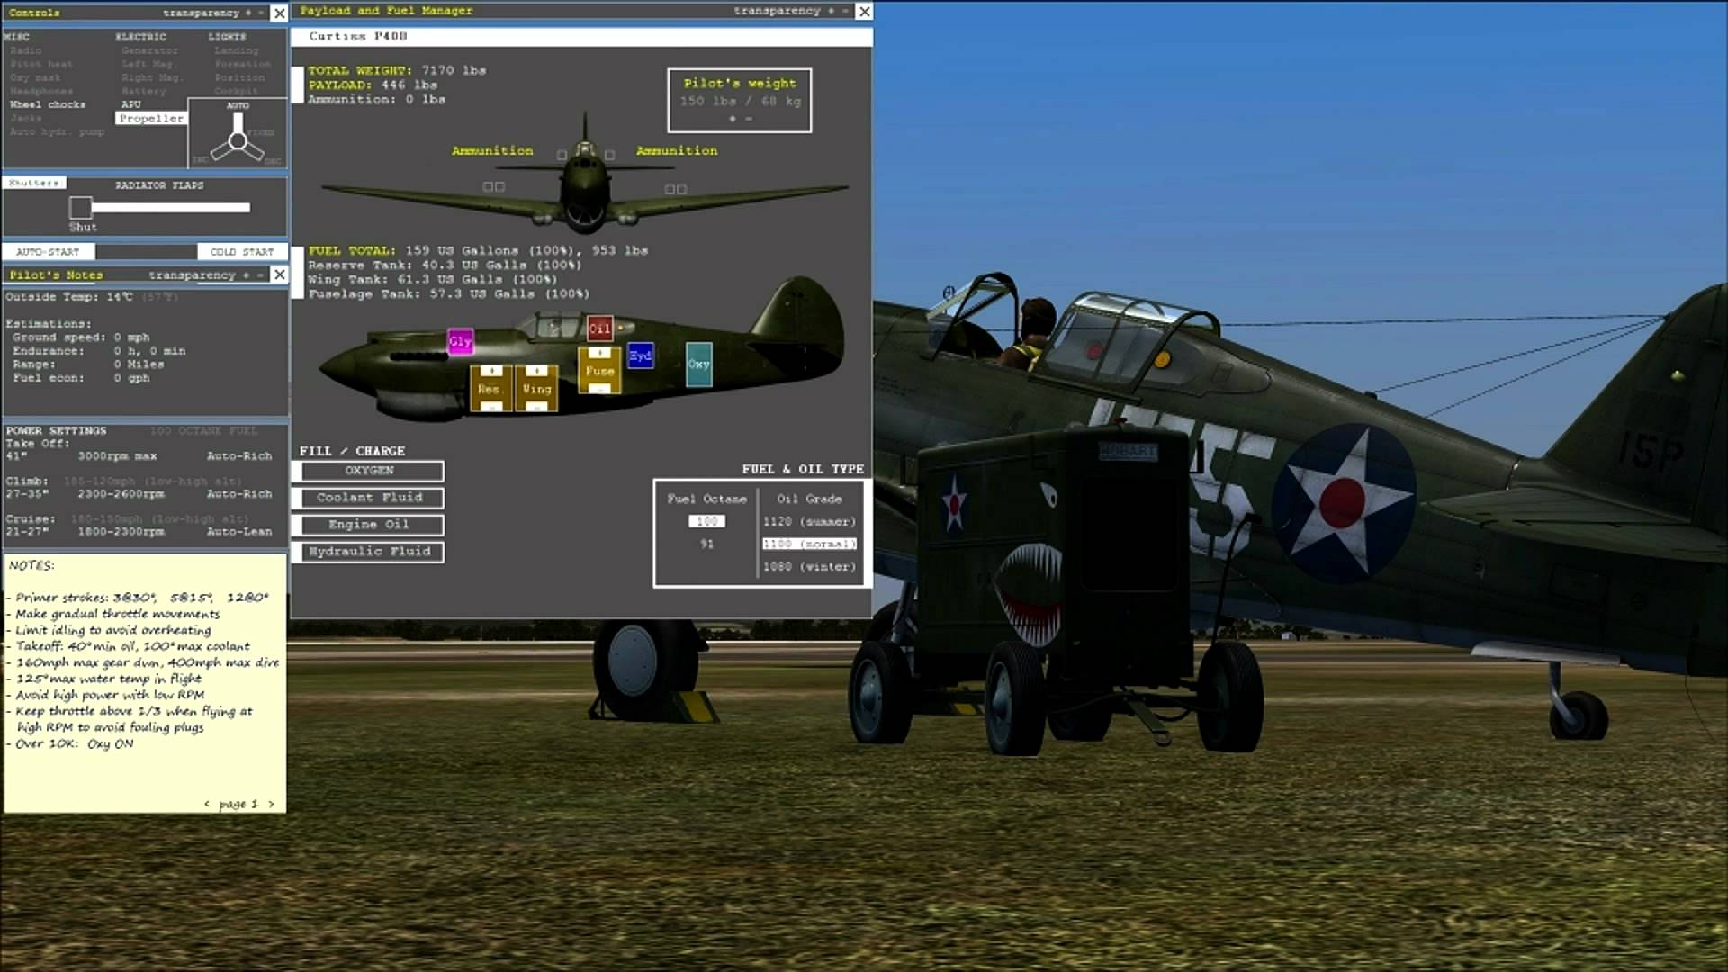Viewport: 1728px width, 972px height.
Task: Click the red Oil tank box
Action: pyautogui.click(x=600, y=328)
